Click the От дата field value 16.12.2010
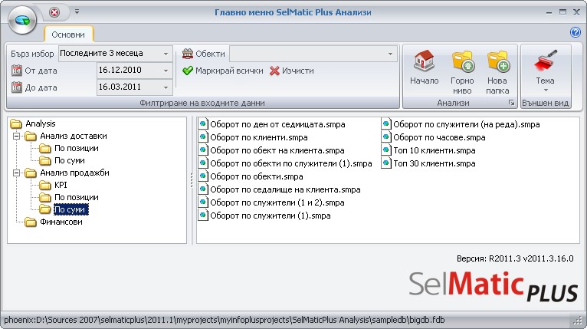Viewport: 587px width, 329px height. click(x=120, y=70)
